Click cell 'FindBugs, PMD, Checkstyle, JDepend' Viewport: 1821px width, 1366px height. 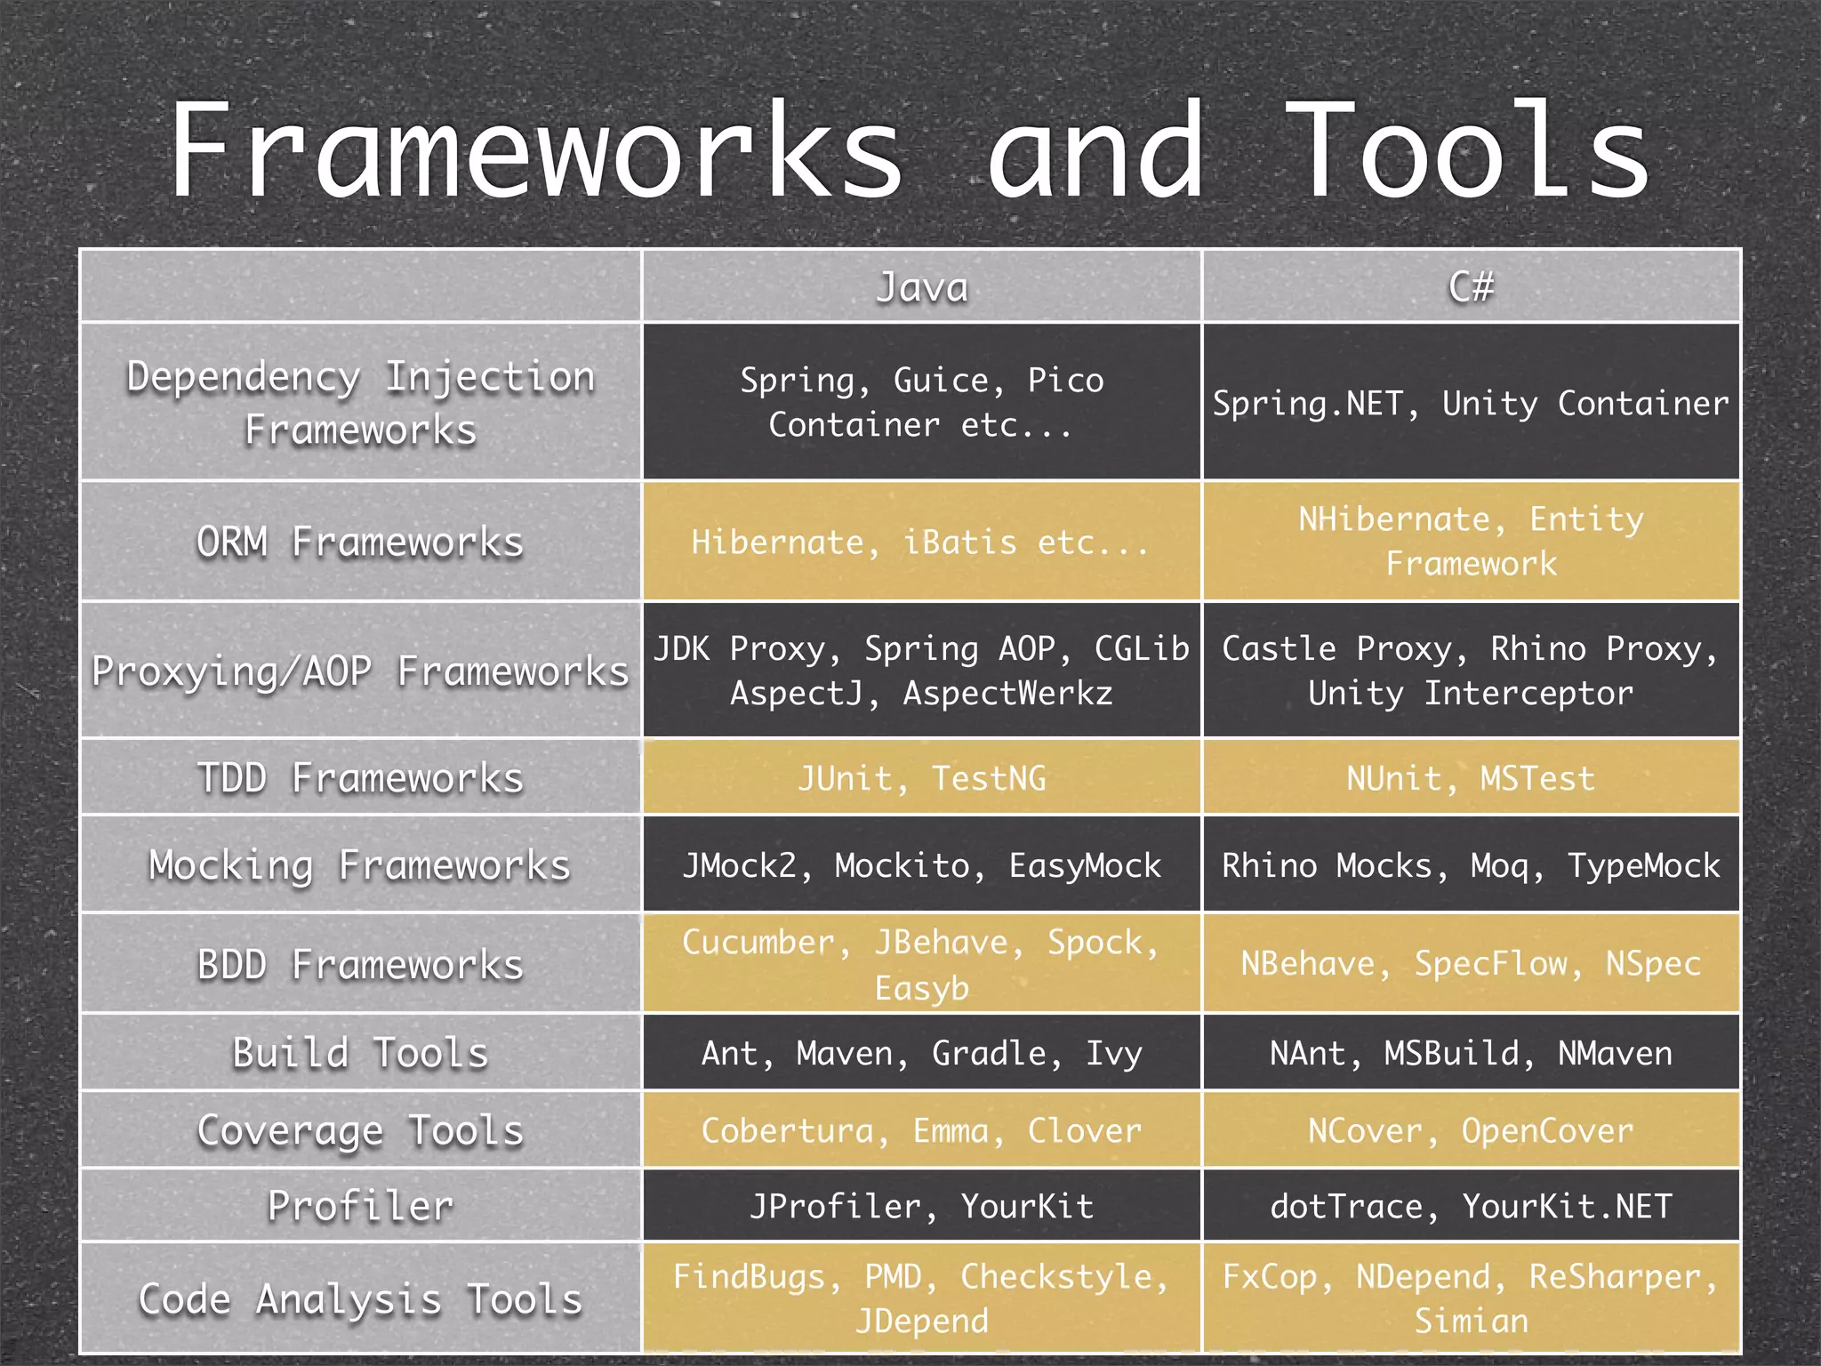pos(922,1298)
